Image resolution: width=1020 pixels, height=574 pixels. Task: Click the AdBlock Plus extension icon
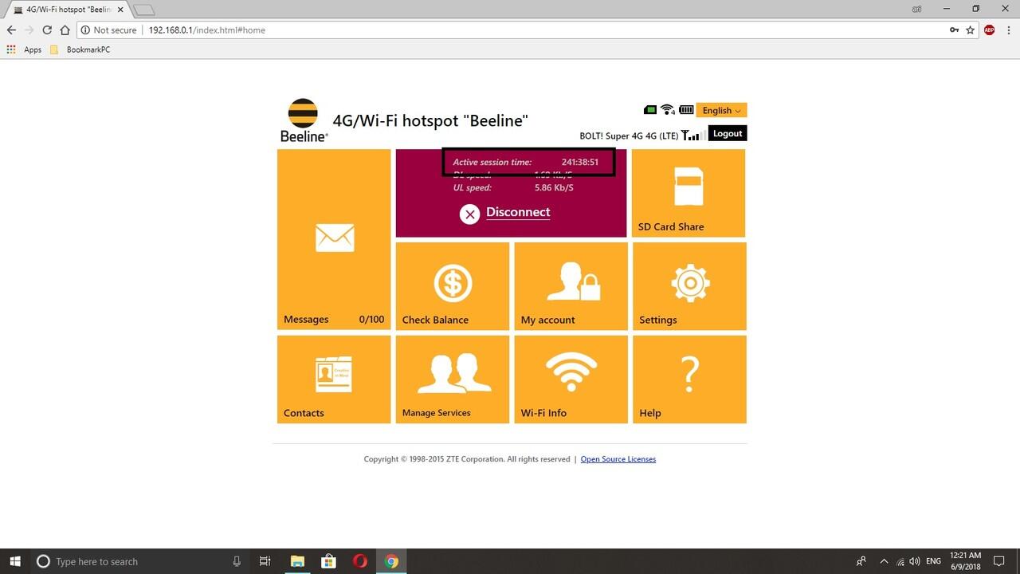tap(989, 30)
